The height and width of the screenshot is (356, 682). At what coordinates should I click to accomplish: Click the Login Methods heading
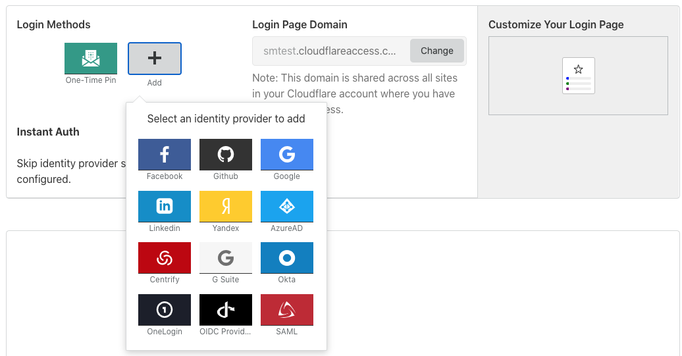[53, 25]
